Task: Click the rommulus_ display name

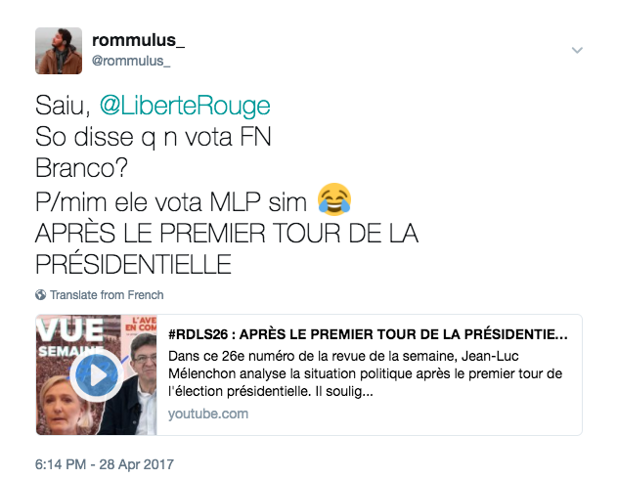Action: tap(138, 40)
